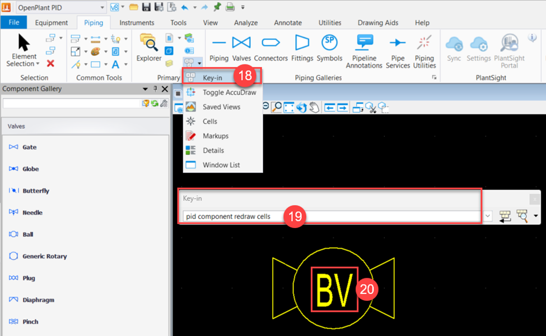The height and width of the screenshot is (336, 546).
Task: Click the browse key-in magnifier icon
Action: pos(522,216)
